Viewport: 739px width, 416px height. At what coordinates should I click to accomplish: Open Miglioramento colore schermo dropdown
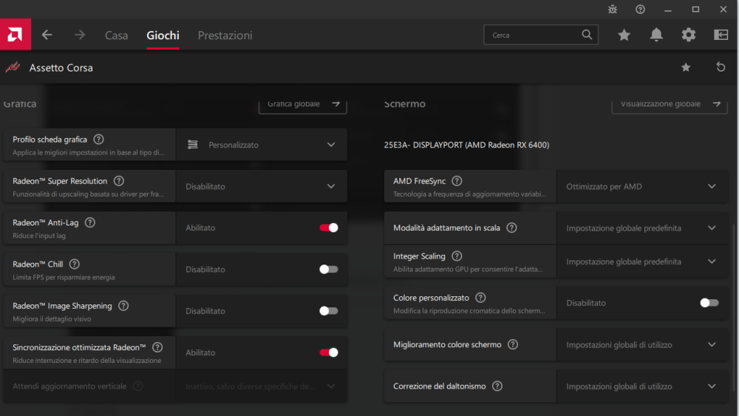click(x=642, y=345)
